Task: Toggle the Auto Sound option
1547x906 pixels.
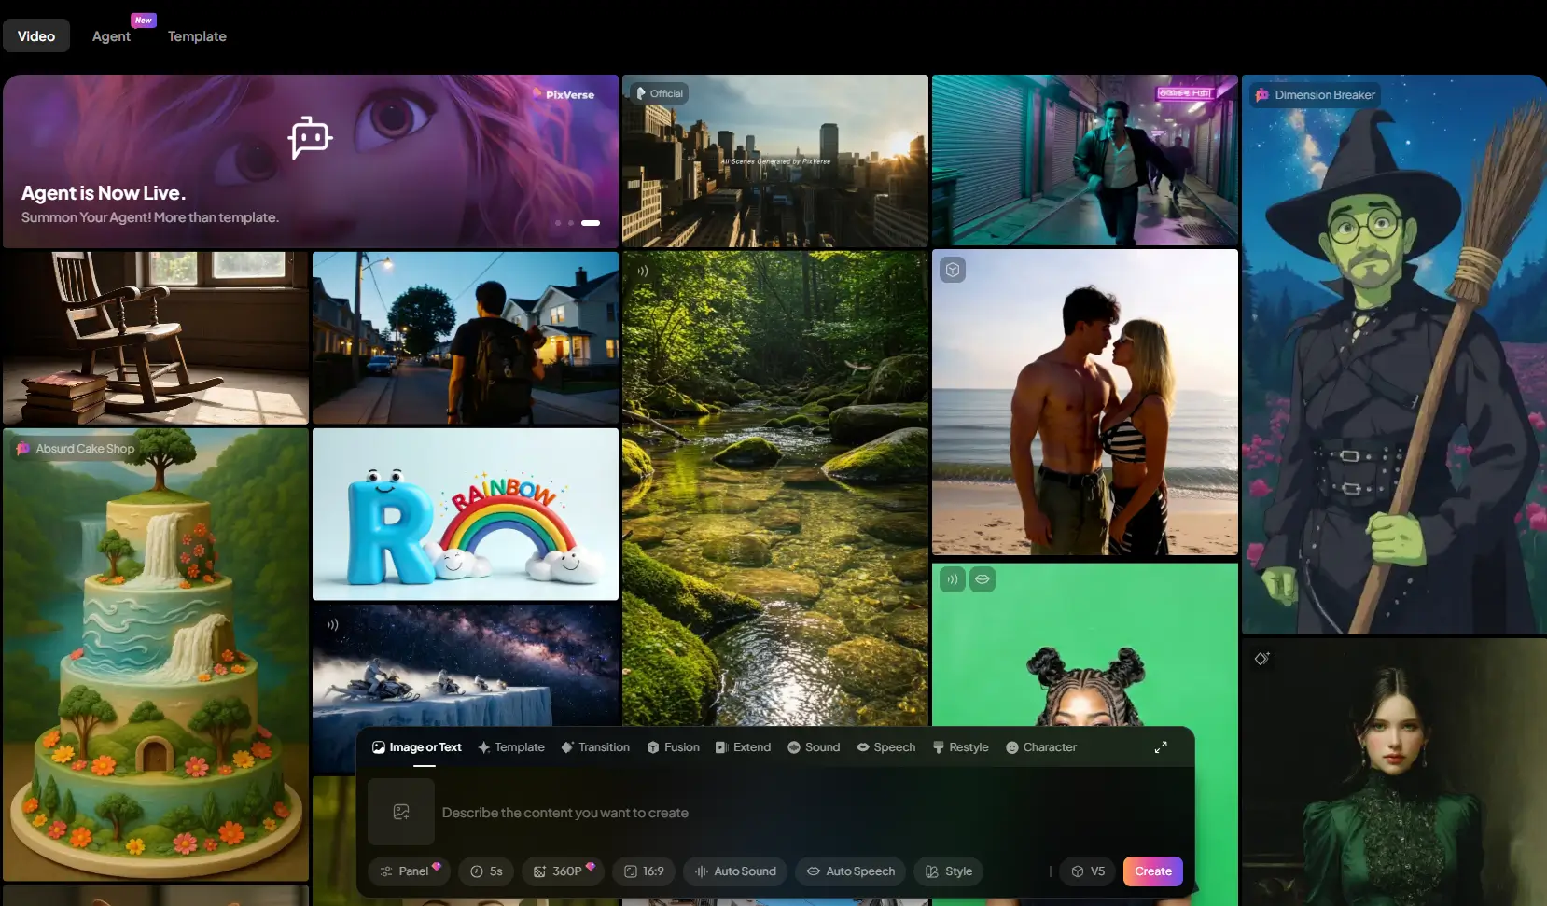Action: pos(735,871)
